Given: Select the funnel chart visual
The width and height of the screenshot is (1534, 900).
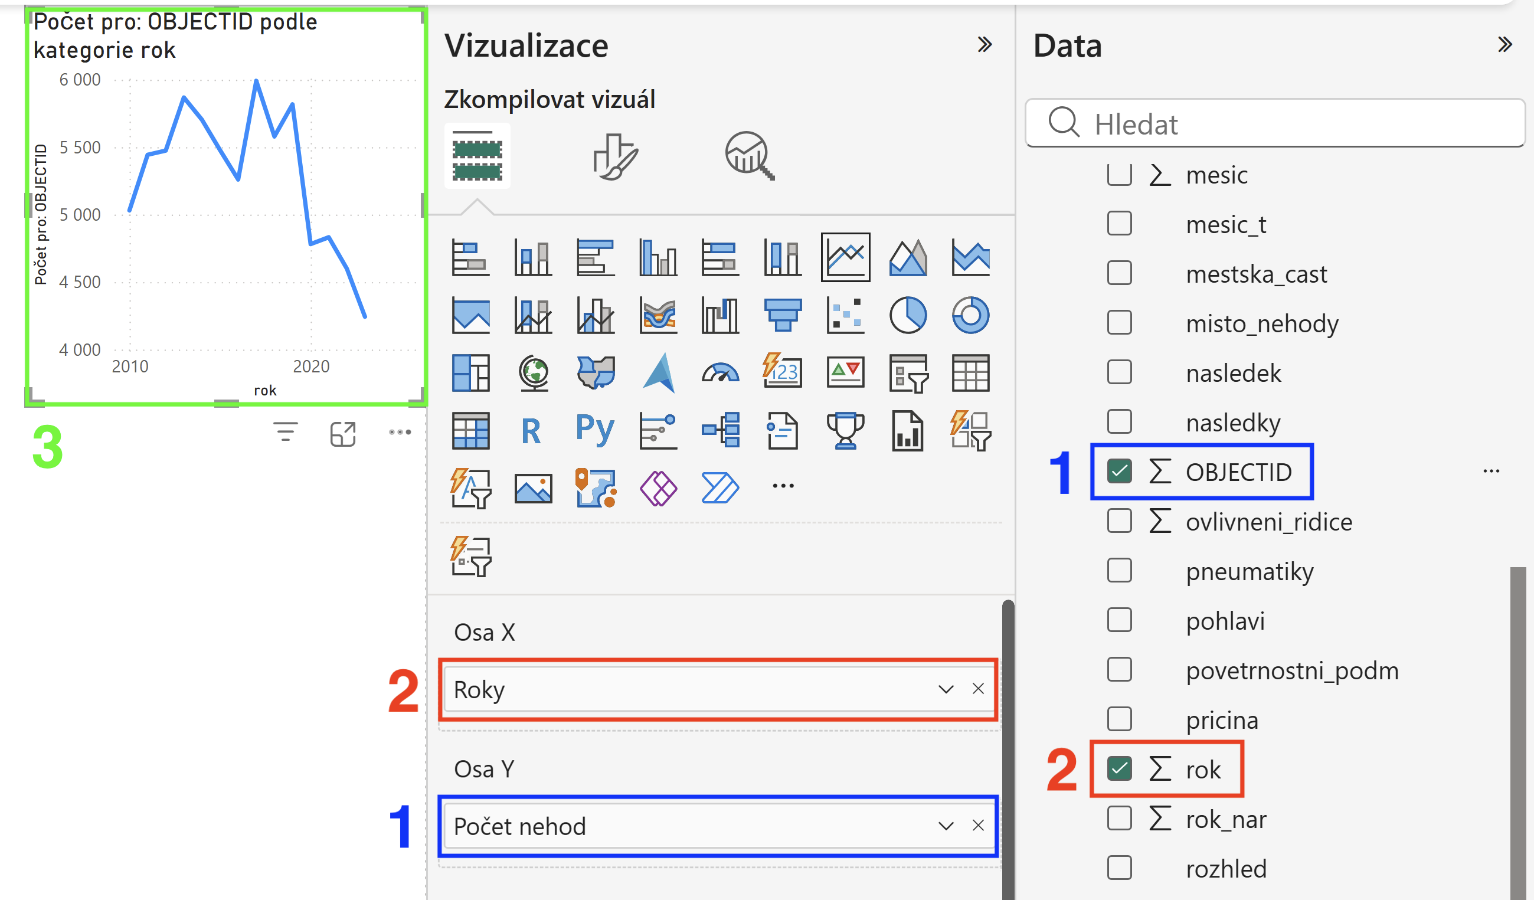Looking at the screenshot, I should (x=783, y=315).
